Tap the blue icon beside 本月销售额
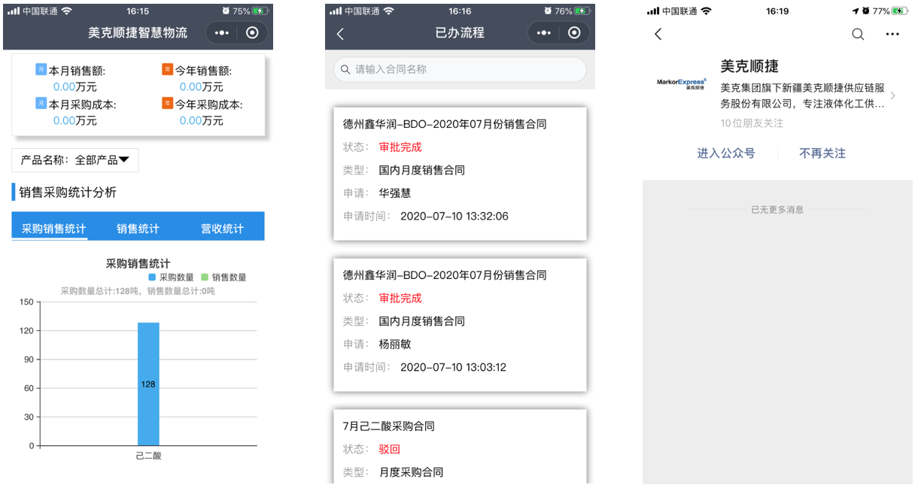 [x=41, y=70]
